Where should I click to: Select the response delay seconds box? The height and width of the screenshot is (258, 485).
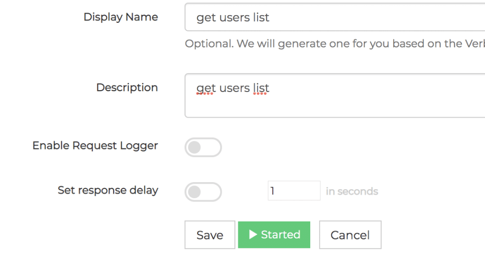tap(294, 191)
